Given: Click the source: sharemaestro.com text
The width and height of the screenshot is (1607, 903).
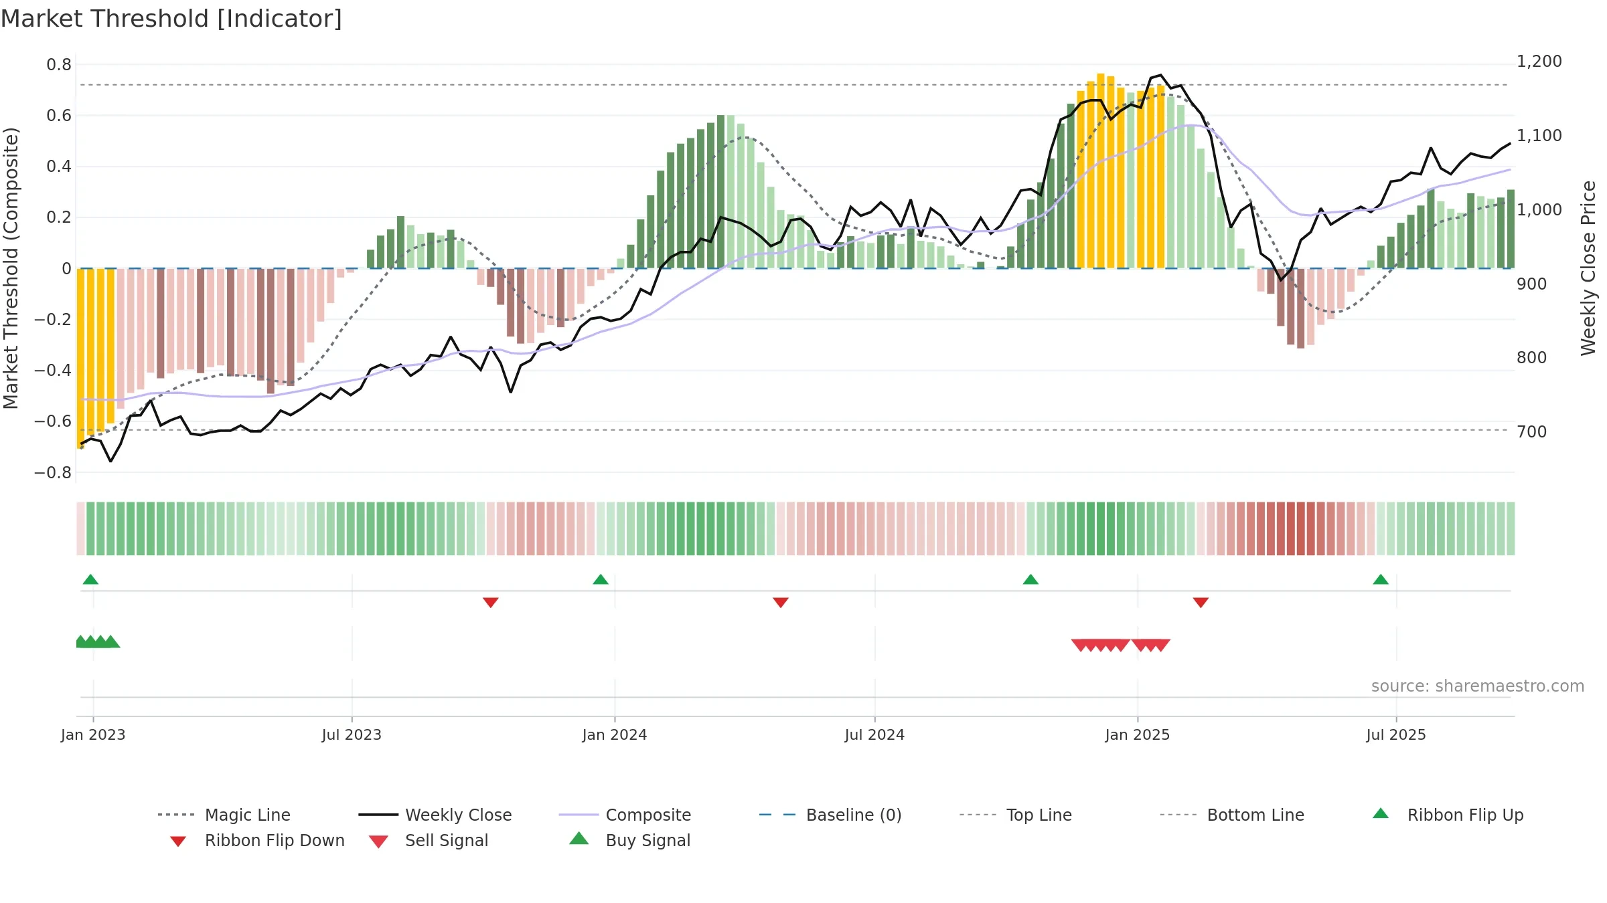Looking at the screenshot, I should coord(1478,686).
